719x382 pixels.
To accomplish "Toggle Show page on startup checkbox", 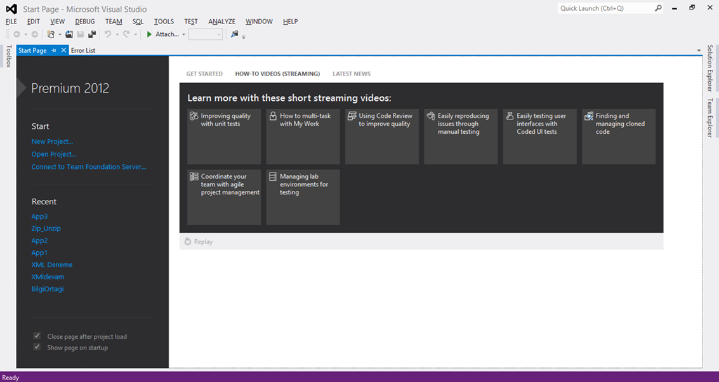I will coord(37,347).
